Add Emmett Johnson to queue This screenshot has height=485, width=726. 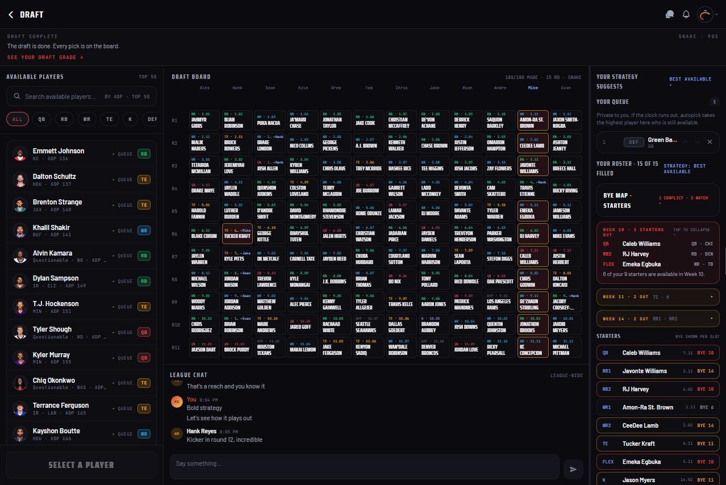click(122, 154)
